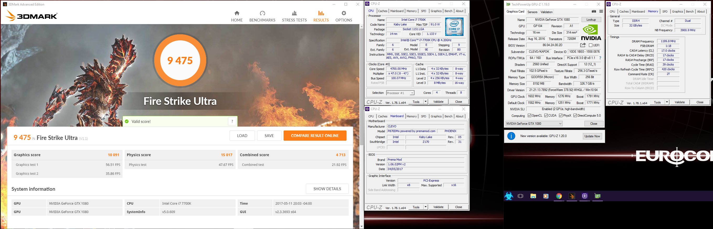This screenshot has height=229, width=713.
Task: Click the Driver Version field in GPU-Z
Action: 563,90
